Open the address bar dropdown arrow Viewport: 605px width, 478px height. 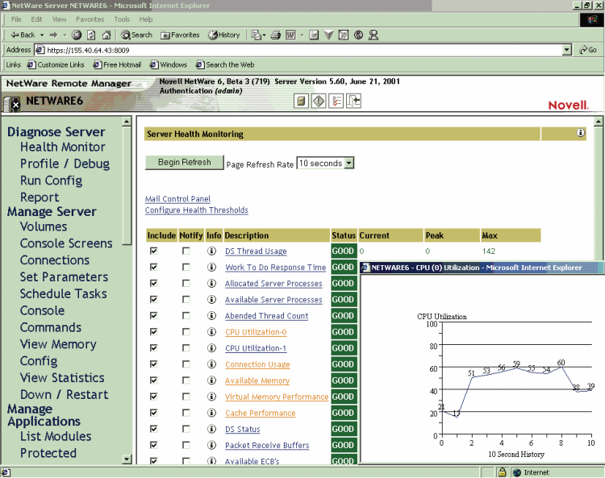coord(567,50)
